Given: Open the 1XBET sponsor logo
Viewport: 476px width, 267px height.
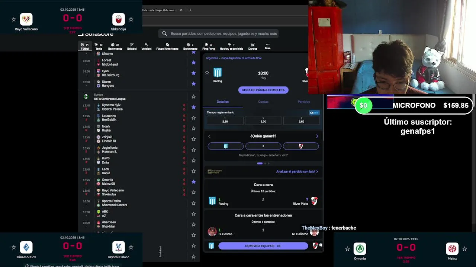Looking at the screenshot, I should click(314, 113).
